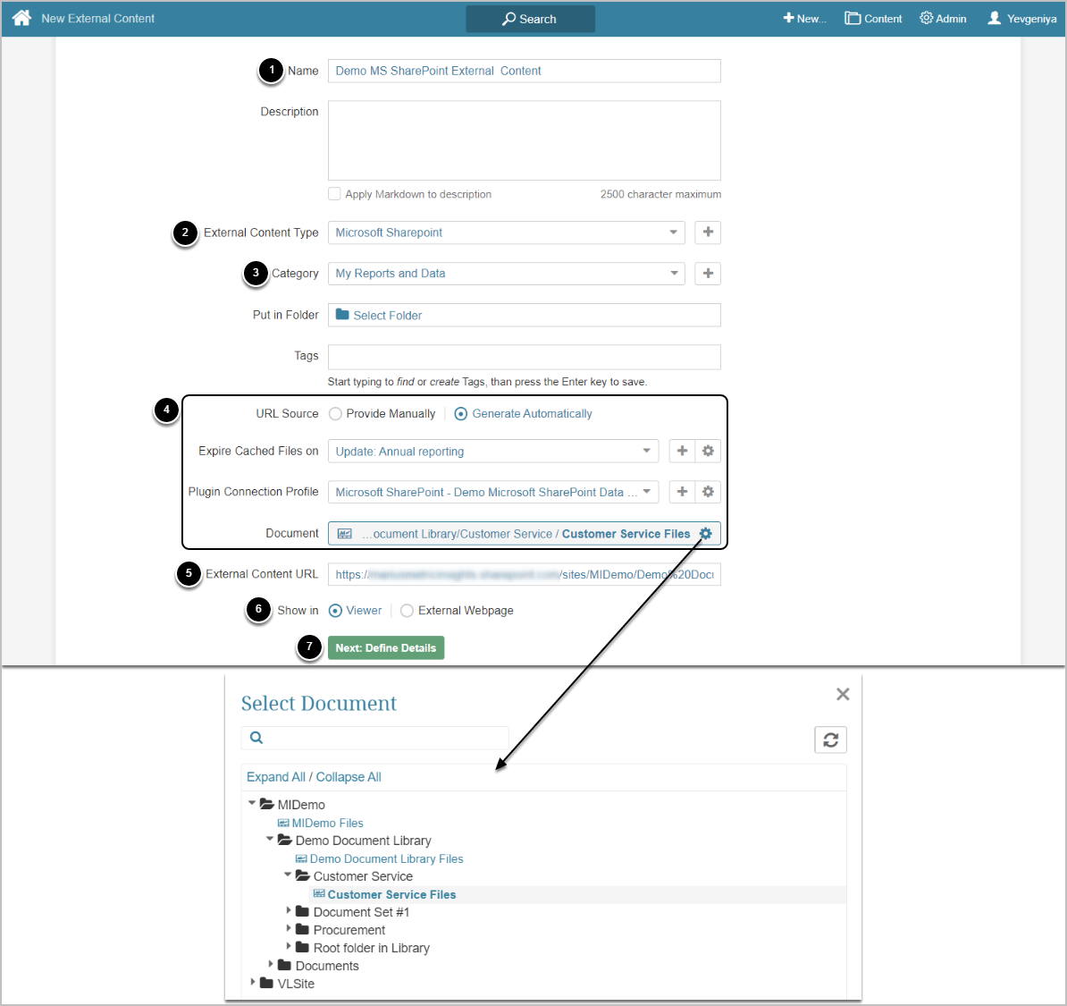
Task: Click the Select Document search field
Action: point(375,738)
